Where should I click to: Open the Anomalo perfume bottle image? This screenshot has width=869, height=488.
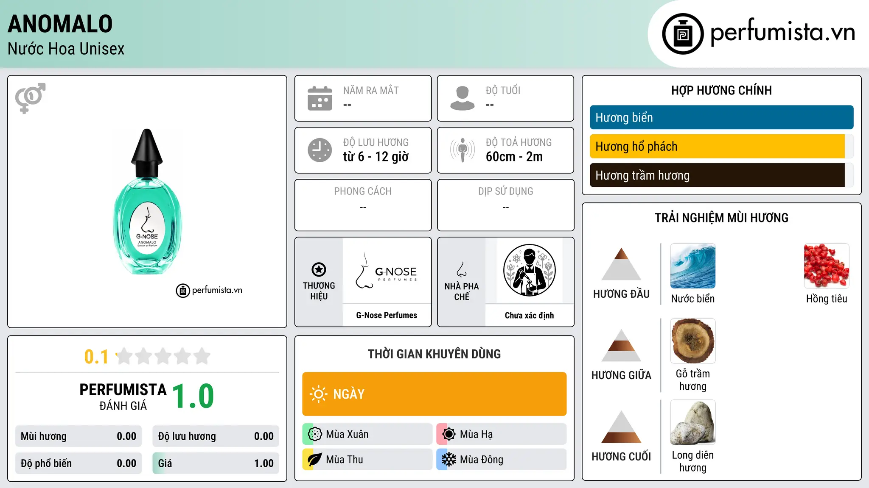[147, 202]
